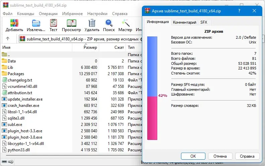Open the Команды menu
This screenshot has height=166, width=265.
pyautogui.click(x=25, y=14)
